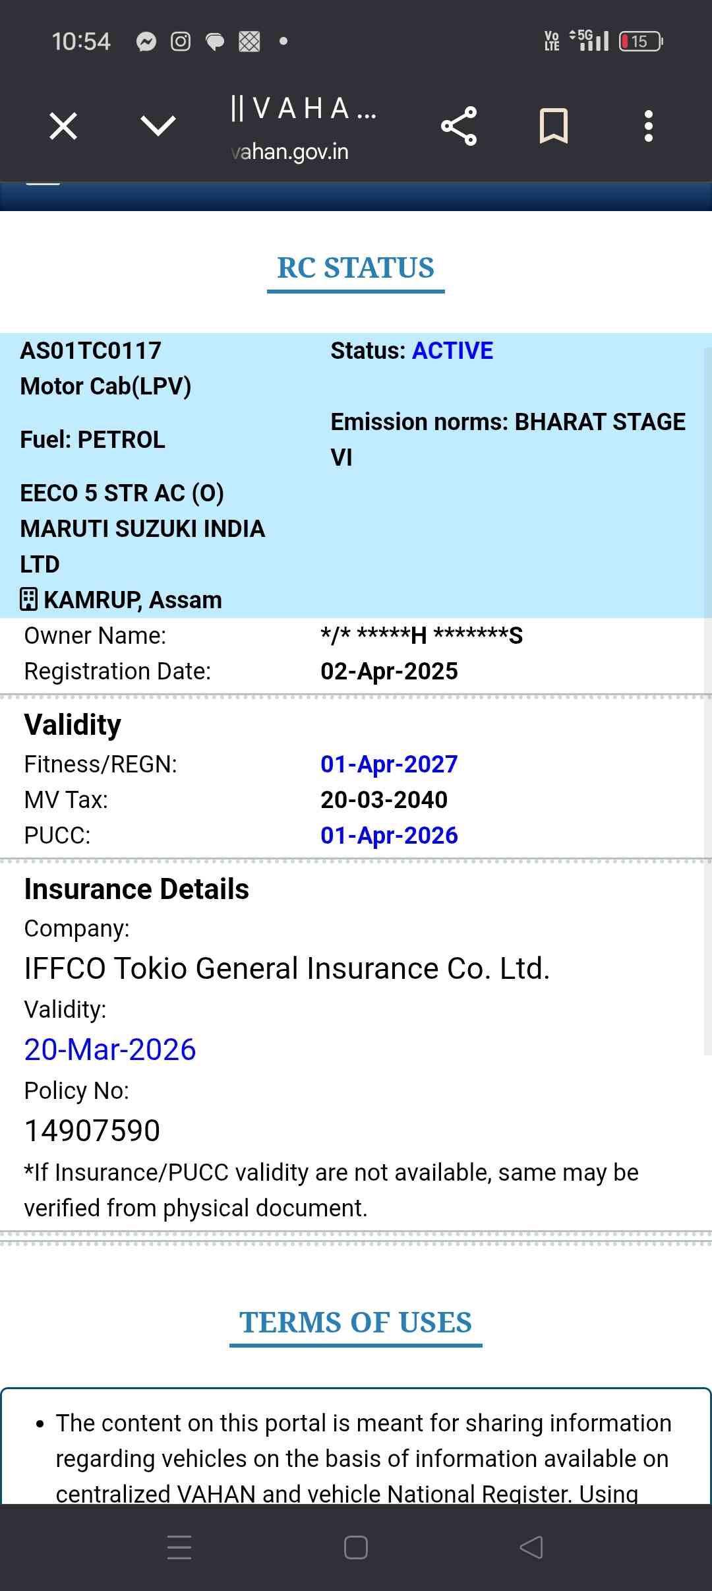Tap the RC STATUS heading
The image size is (712, 1591).
(355, 268)
